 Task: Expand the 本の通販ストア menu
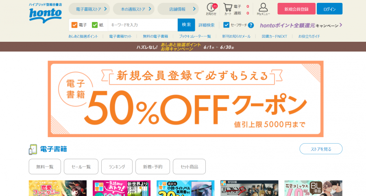pos(133,9)
